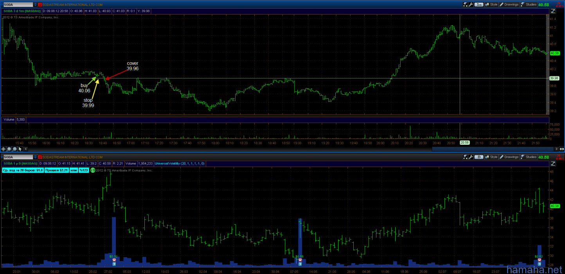Click earnings phone icon near 27.02
The image size is (565, 274).
(114, 260)
